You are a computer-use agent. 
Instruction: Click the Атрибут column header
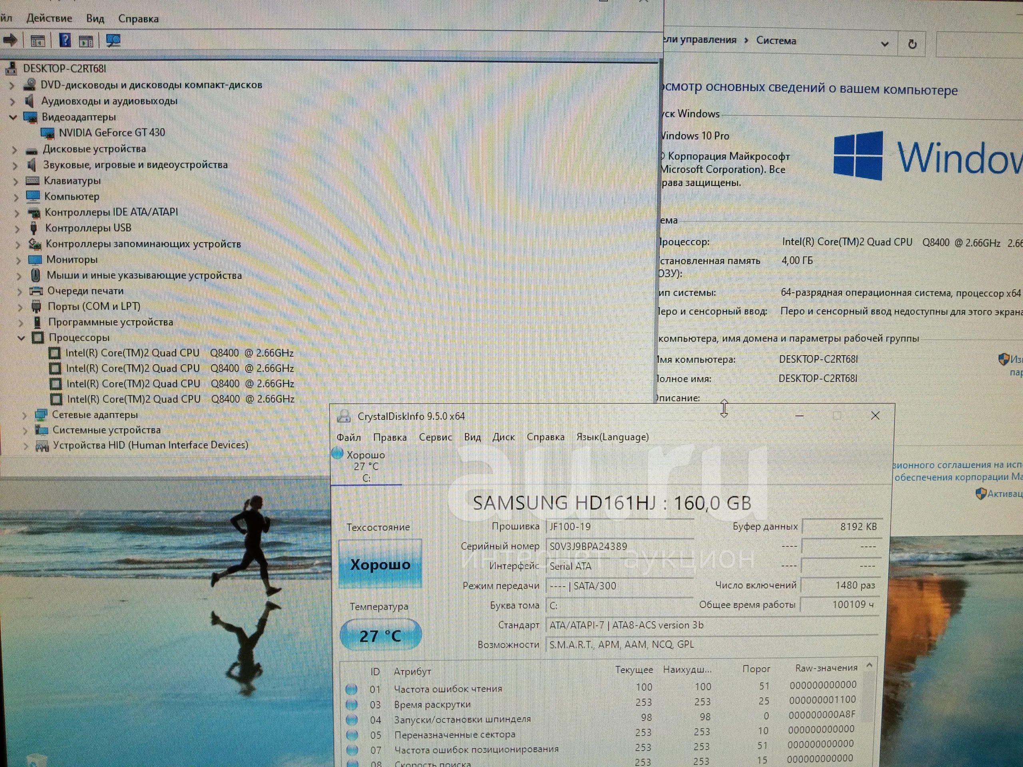(412, 671)
